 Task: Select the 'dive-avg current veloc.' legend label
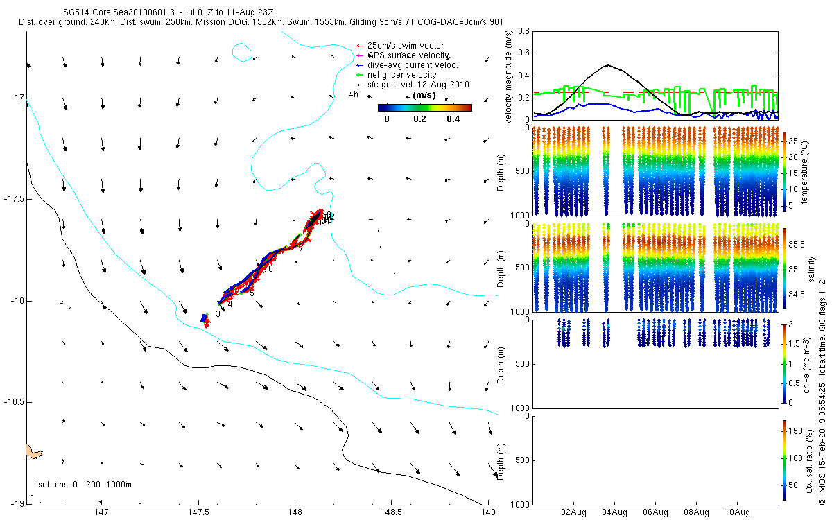click(x=413, y=65)
